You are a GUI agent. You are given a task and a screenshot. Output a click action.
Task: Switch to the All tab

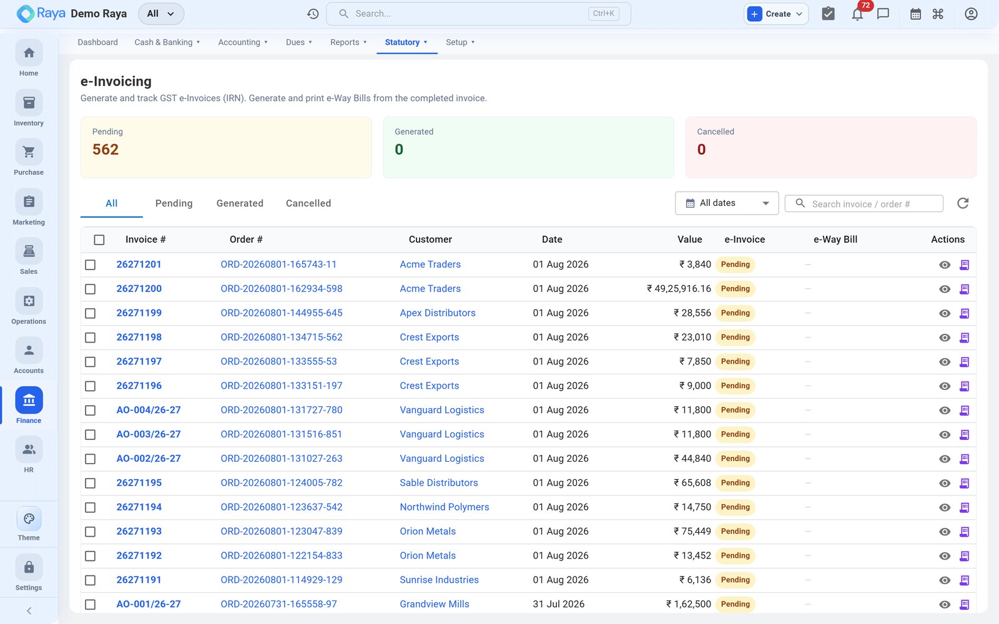pyautogui.click(x=112, y=203)
